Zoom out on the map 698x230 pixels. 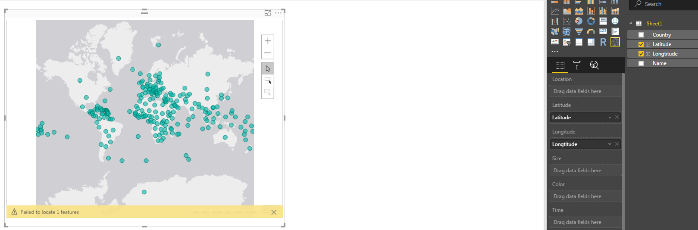(268, 53)
